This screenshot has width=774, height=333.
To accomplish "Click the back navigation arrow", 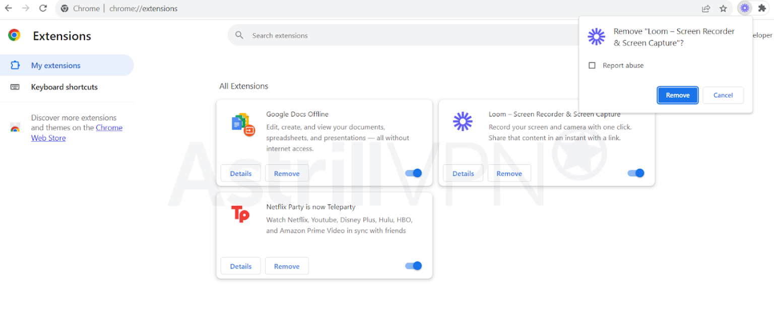I will [x=9, y=8].
